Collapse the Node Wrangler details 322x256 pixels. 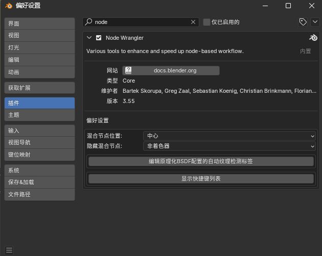[89, 38]
